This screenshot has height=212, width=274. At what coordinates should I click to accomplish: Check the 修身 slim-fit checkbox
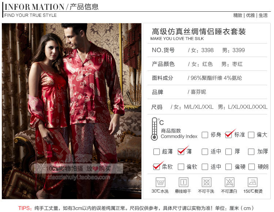(x=205, y=135)
